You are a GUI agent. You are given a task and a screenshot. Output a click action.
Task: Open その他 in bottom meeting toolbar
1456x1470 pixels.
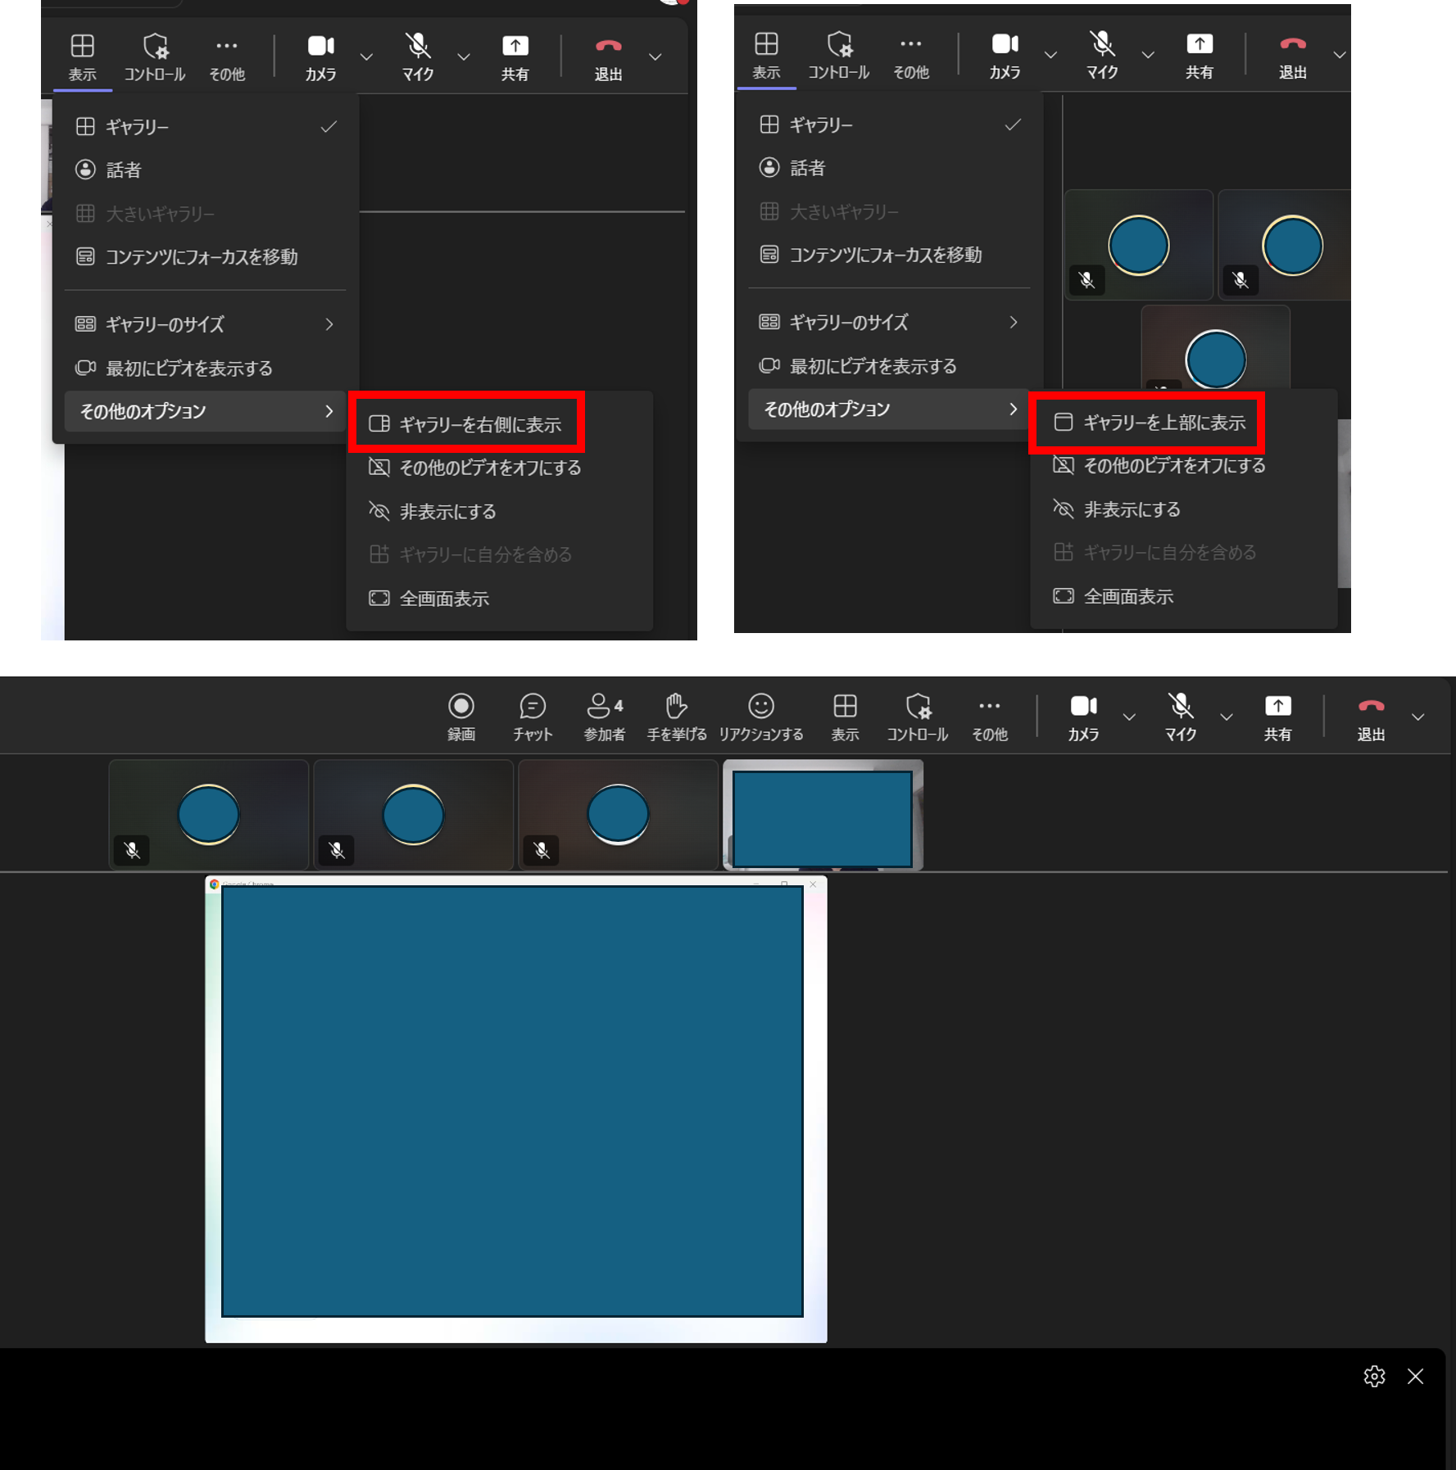(x=990, y=717)
